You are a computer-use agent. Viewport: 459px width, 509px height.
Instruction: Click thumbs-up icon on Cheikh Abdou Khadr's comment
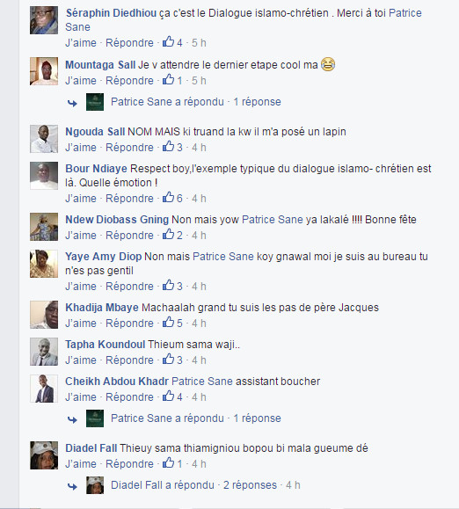pos(168,396)
